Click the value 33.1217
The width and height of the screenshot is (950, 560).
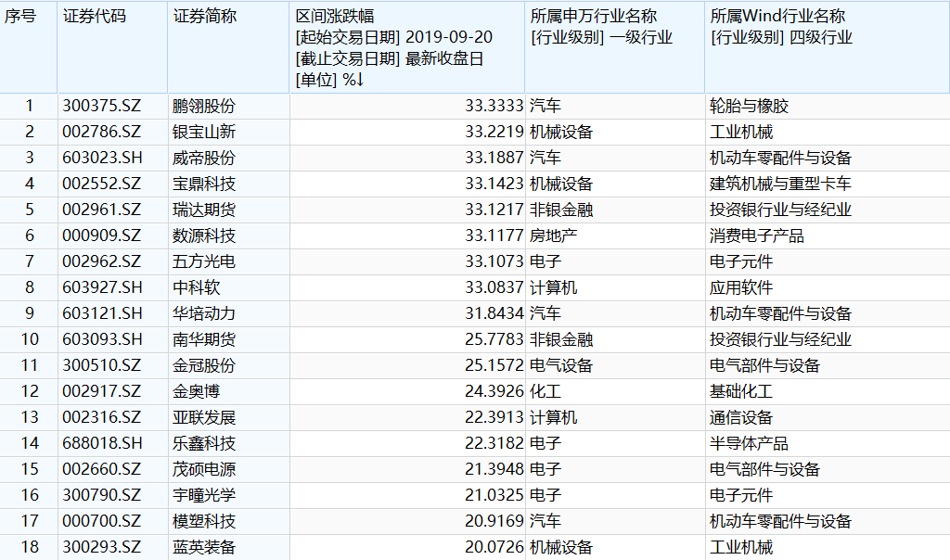[x=494, y=210]
